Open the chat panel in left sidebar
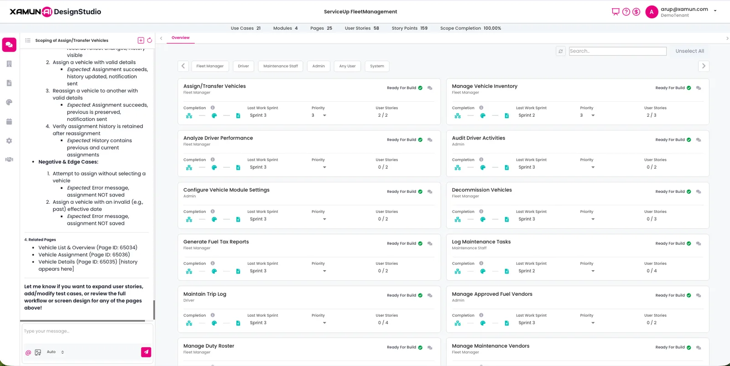The width and height of the screenshot is (730, 366). pyautogui.click(x=9, y=45)
